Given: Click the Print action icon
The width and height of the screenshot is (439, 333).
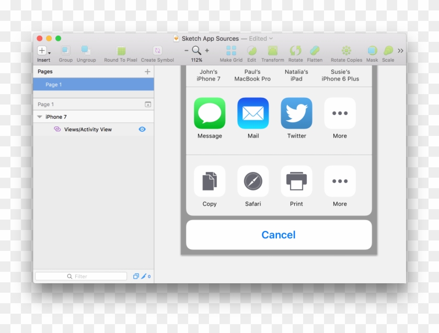Looking at the screenshot, I should pyautogui.click(x=296, y=181).
